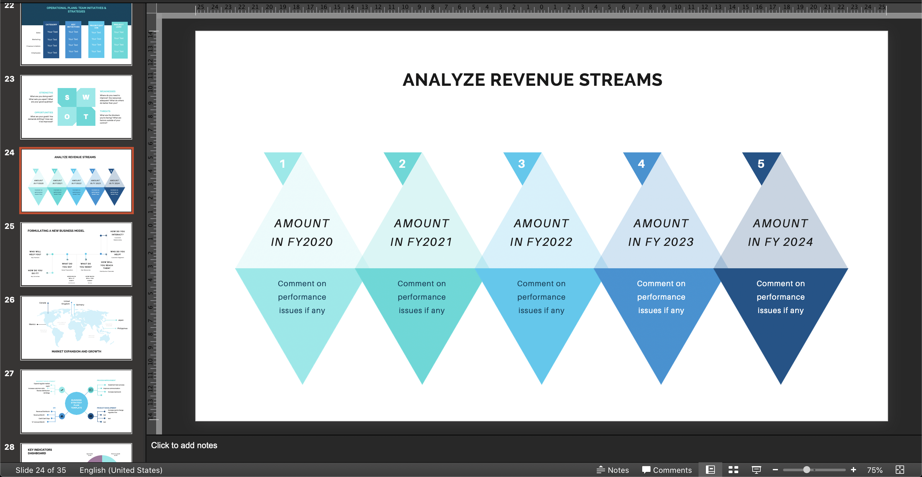Select slide 28 Key Indicators Dashboard thumbnail
922x477 pixels.
pos(76,453)
